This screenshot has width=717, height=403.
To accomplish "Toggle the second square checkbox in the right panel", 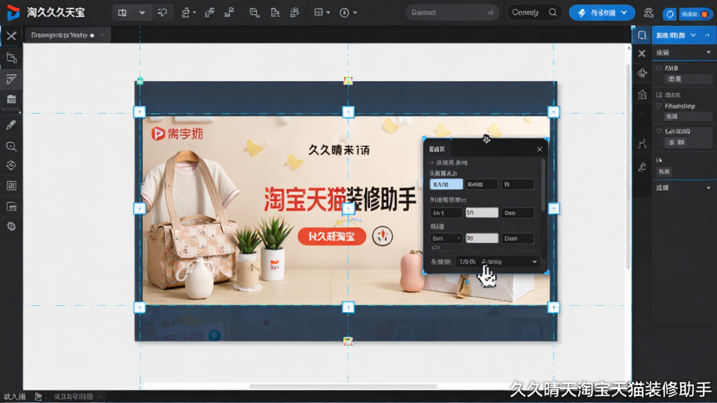I will coord(659,95).
